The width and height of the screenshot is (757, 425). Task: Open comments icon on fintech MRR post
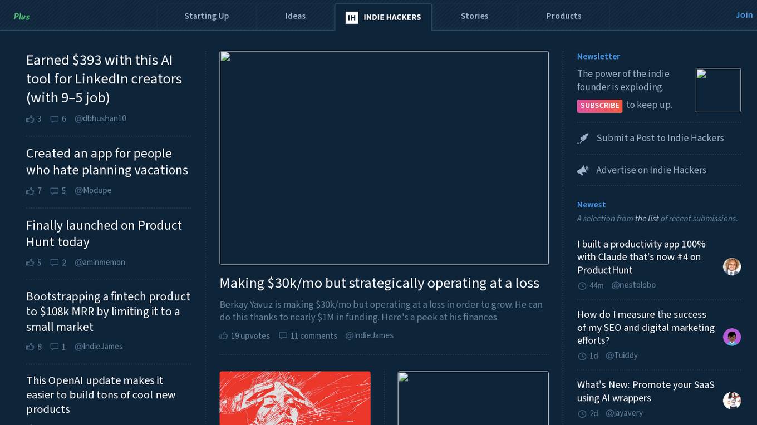(x=55, y=346)
